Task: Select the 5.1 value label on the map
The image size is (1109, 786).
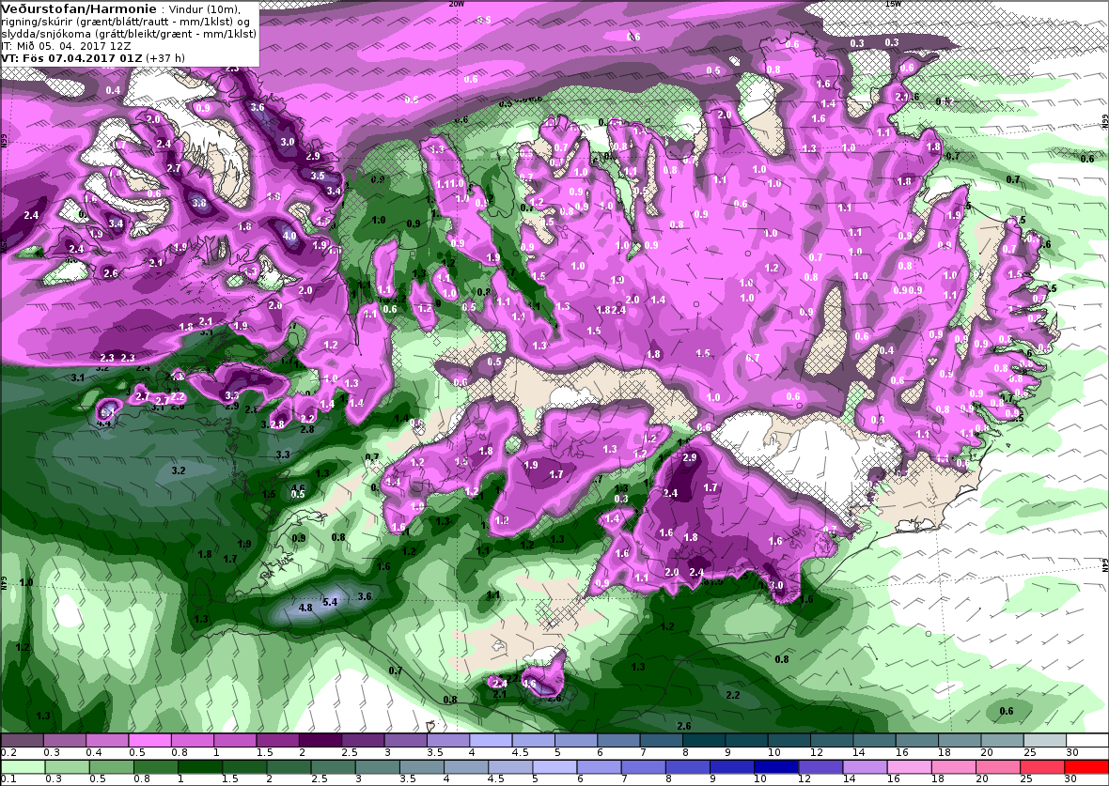Action: tap(106, 410)
